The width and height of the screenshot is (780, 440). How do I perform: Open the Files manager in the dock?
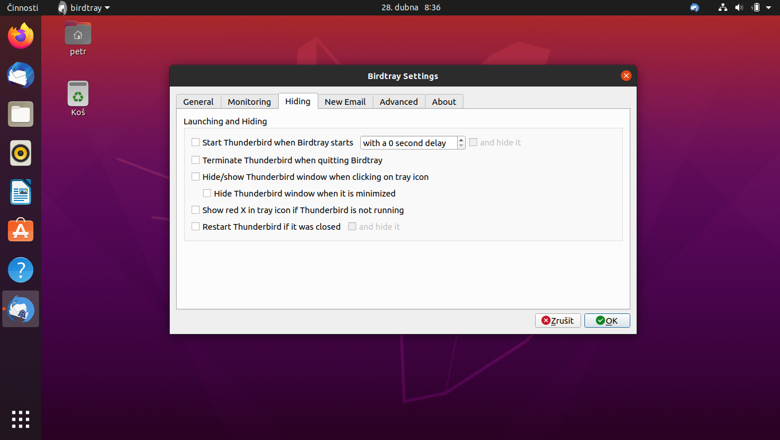coord(21,114)
